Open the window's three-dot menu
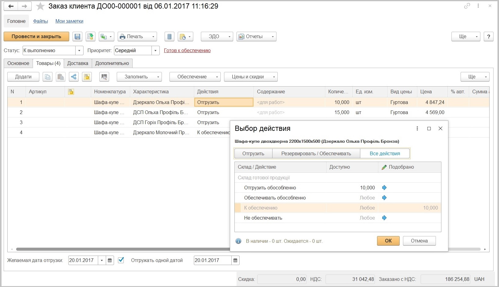This screenshot has height=287, width=499. tap(478, 6)
